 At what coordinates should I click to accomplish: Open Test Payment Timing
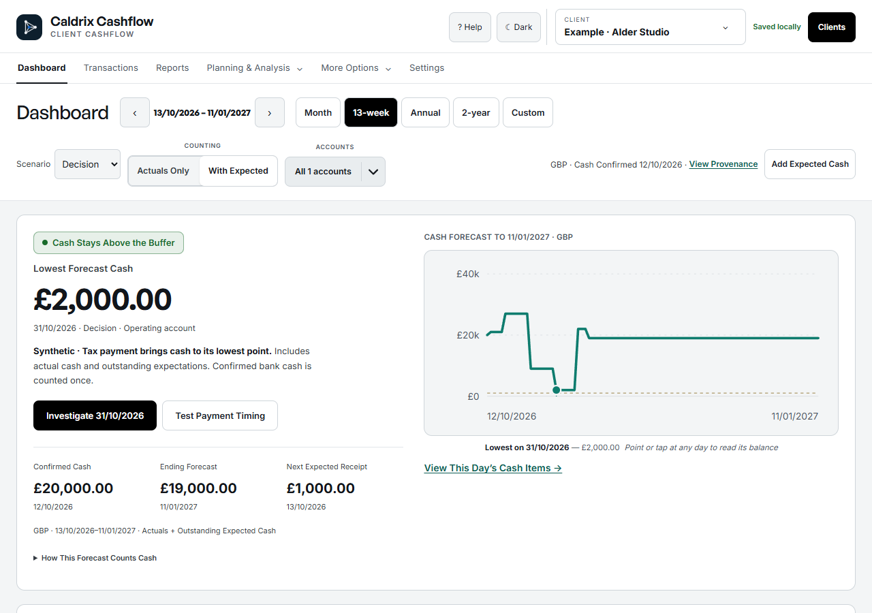[220, 415]
